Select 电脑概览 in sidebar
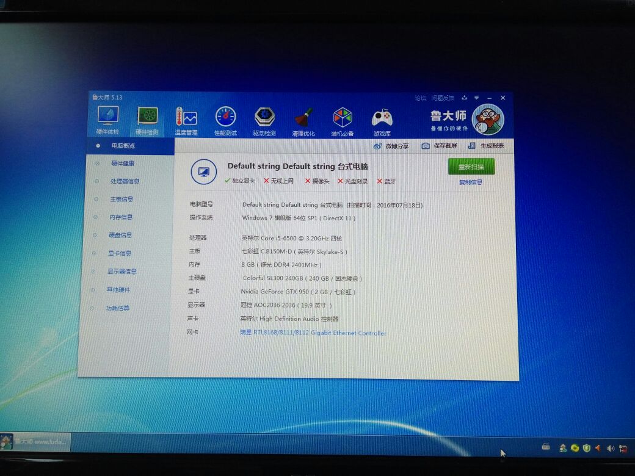635x476 pixels. click(x=131, y=146)
